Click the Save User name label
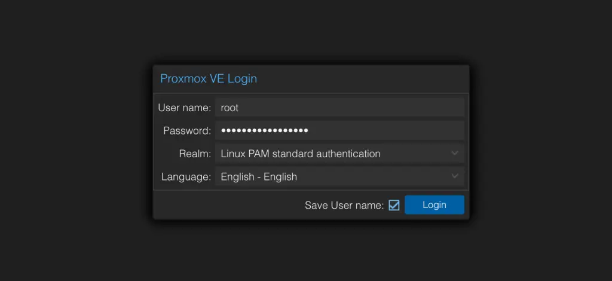The width and height of the screenshot is (612, 281). pyautogui.click(x=344, y=205)
